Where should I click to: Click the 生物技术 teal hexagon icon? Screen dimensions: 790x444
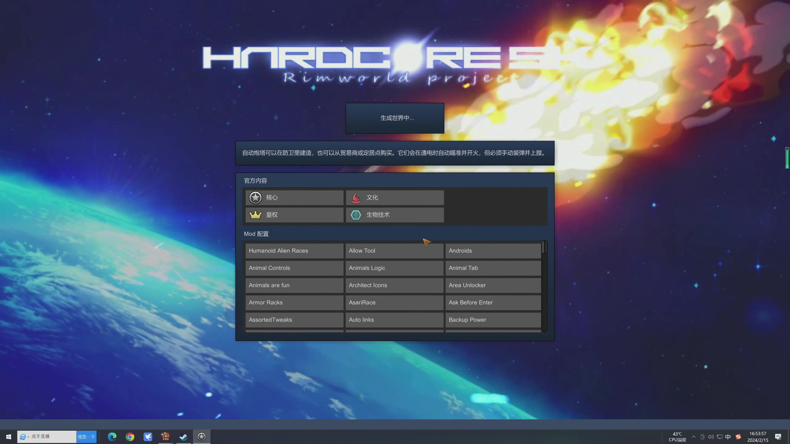pyautogui.click(x=356, y=215)
